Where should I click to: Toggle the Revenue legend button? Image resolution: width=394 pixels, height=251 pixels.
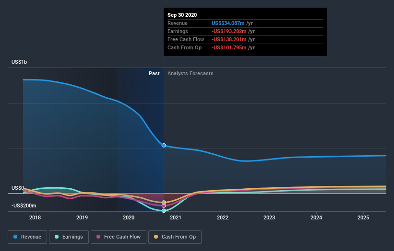pos(27,237)
